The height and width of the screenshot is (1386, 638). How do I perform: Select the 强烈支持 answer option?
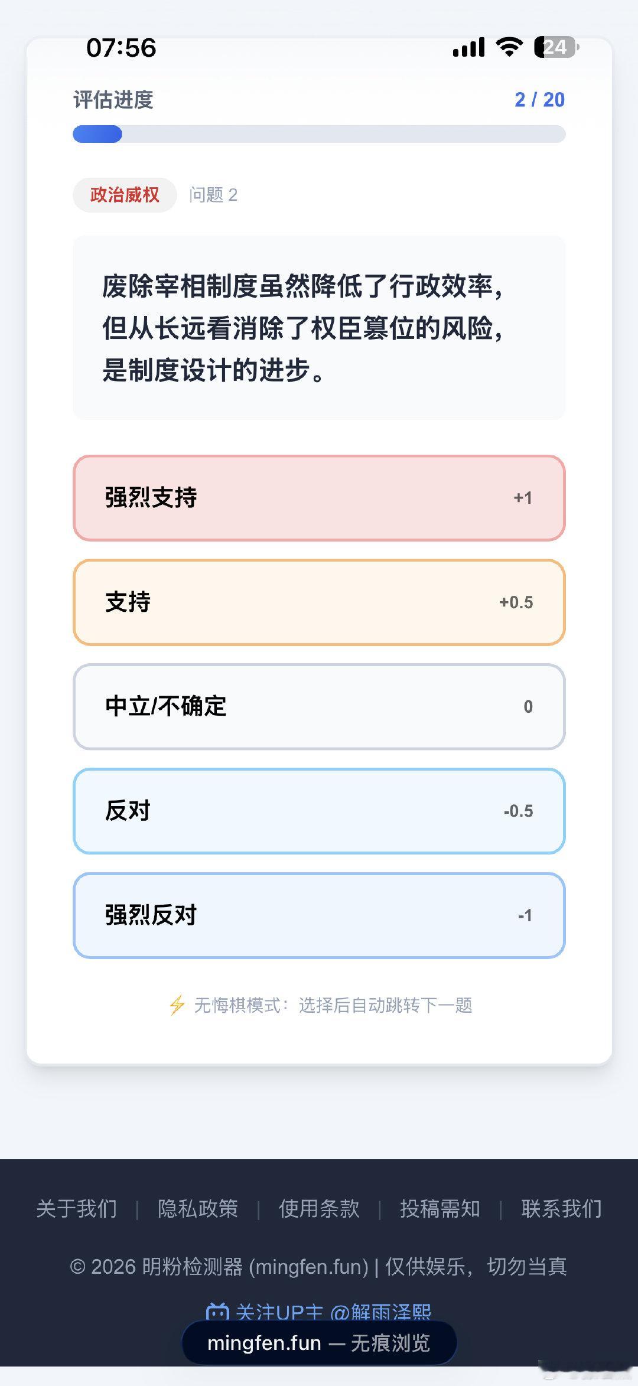click(319, 498)
